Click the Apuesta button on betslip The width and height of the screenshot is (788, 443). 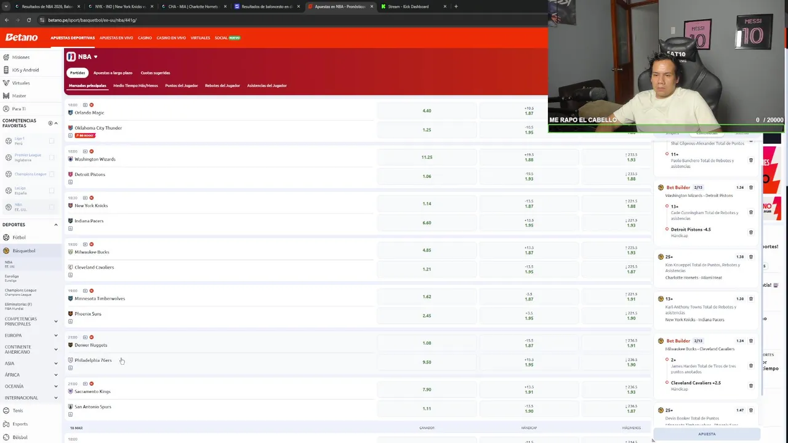click(707, 434)
